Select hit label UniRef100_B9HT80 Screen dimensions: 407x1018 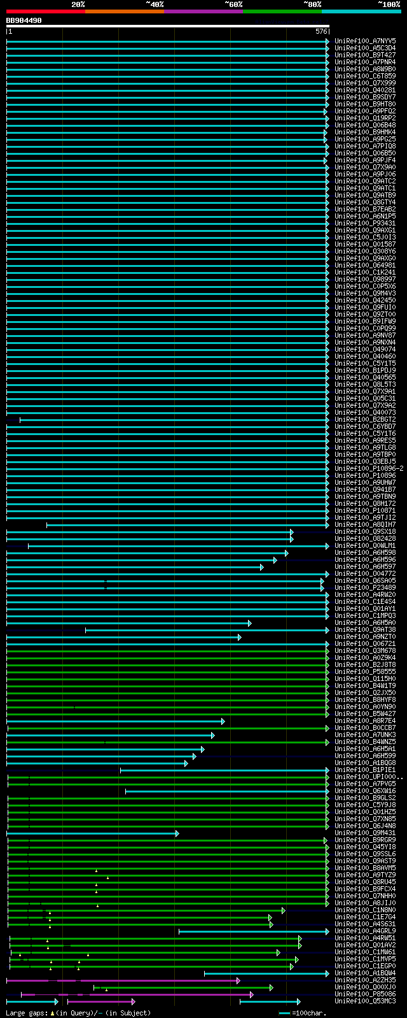point(365,104)
